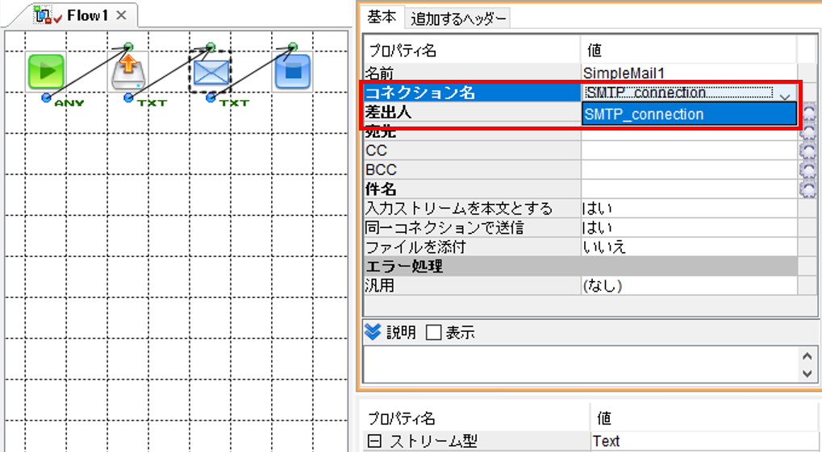Select the file upload drive component icon
The image size is (822, 452).
click(128, 72)
